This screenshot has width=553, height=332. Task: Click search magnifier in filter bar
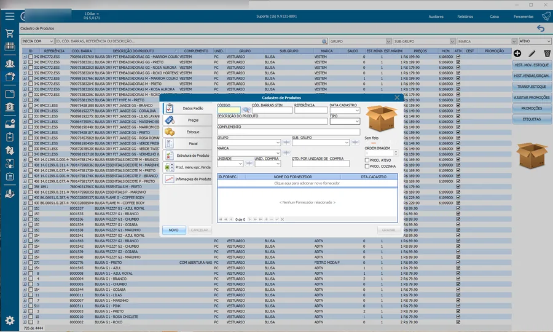[x=324, y=41]
